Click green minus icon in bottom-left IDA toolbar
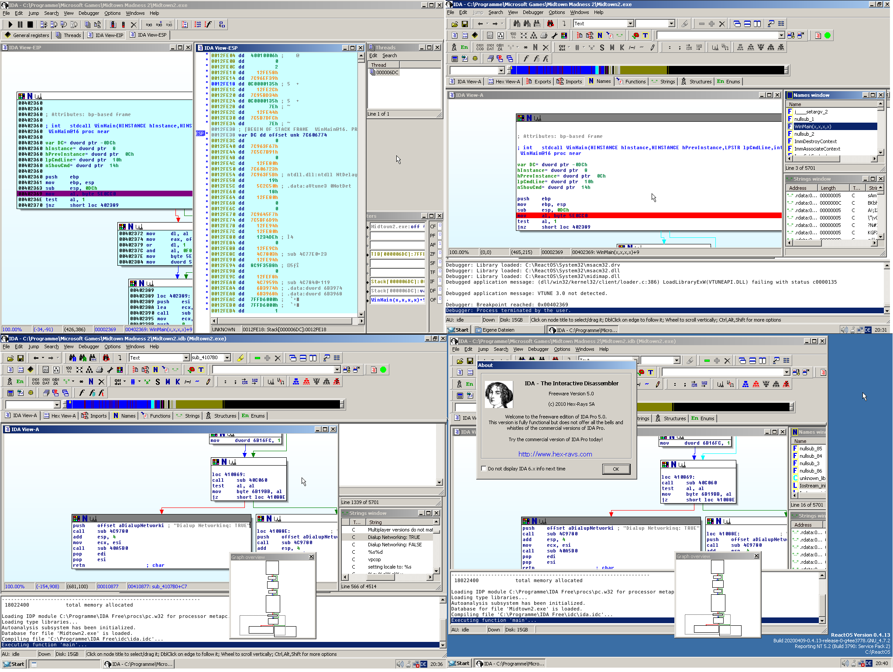893x672 pixels. [258, 358]
